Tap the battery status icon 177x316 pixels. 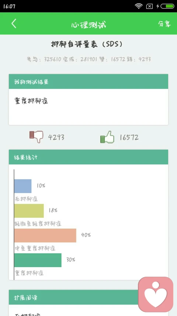(x=167, y=6)
